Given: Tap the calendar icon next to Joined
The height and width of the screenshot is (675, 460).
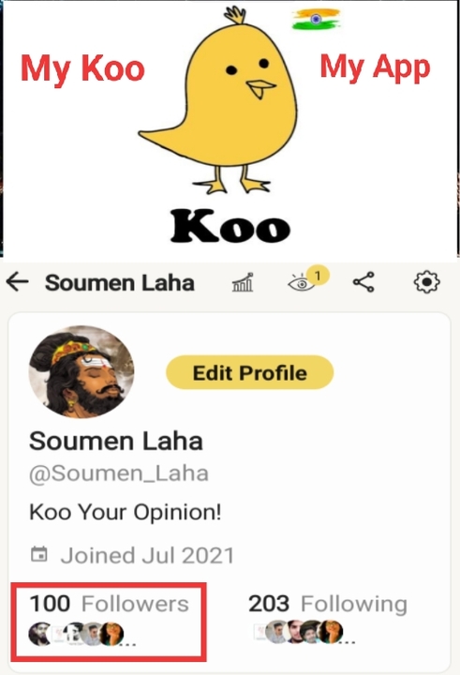Looking at the screenshot, I should (39, 554).
